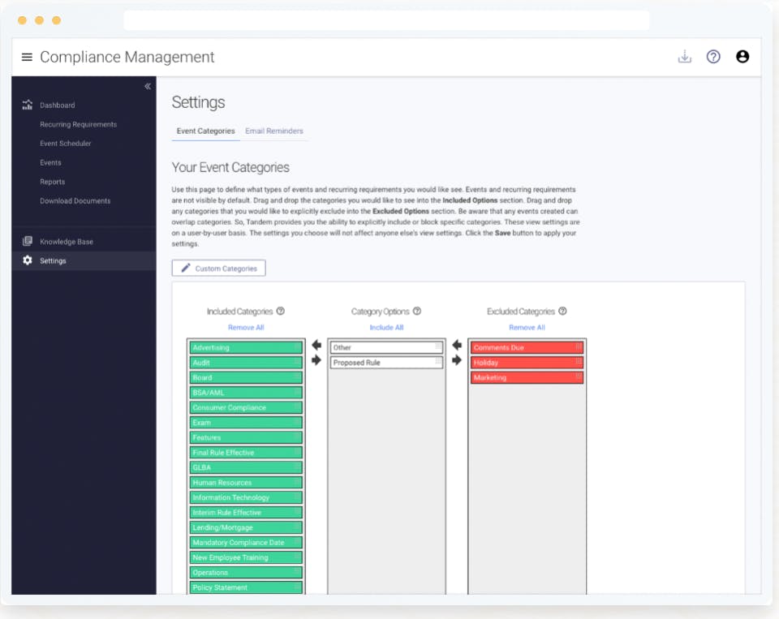Click left arrow between Included and Category Options
The height and width of the screenshot is (619, 779).
pos(316,346)
